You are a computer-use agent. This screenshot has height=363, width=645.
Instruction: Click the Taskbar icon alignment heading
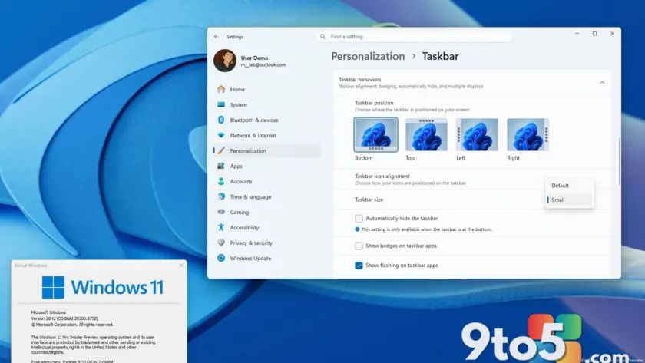(382, 176)
